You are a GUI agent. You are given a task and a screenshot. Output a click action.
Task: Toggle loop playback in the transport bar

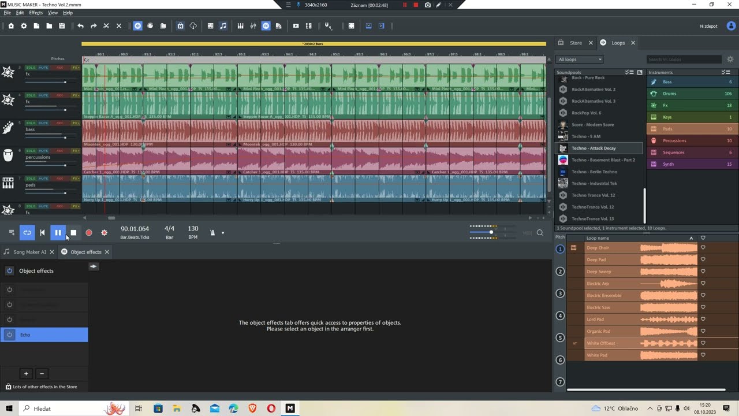tap(27, 233)
